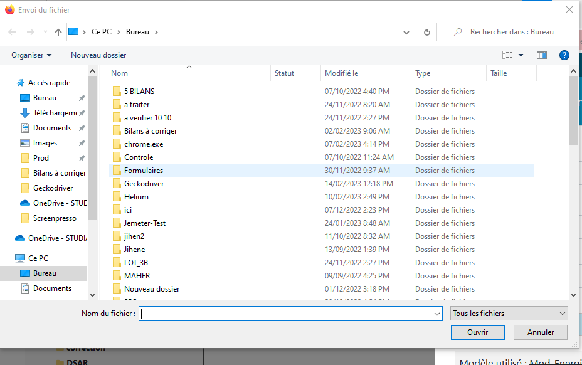582x365 pixels.
Task: Click the file list vertical scrollbar
Action: click(573, 188)
